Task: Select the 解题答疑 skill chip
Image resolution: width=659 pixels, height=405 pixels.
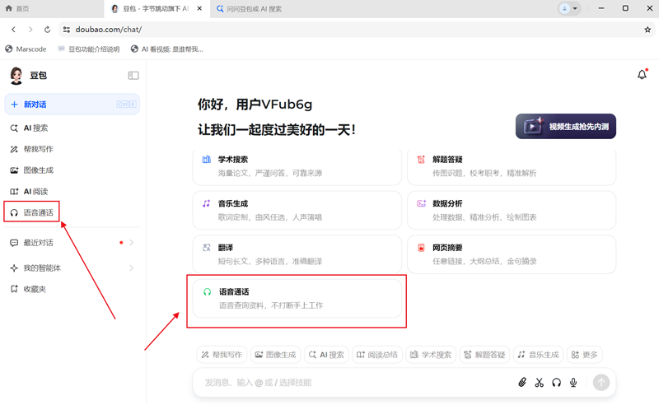Action: click(484, 355)
